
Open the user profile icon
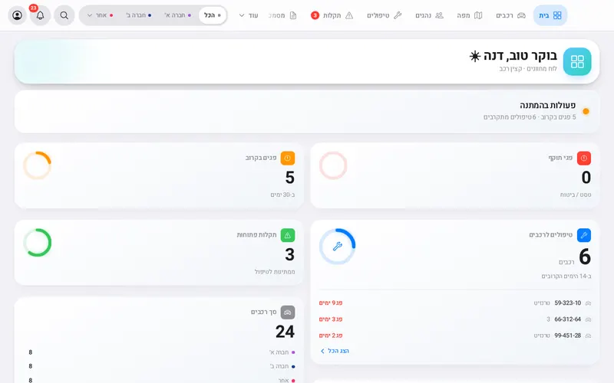click(x=17, y=15)
